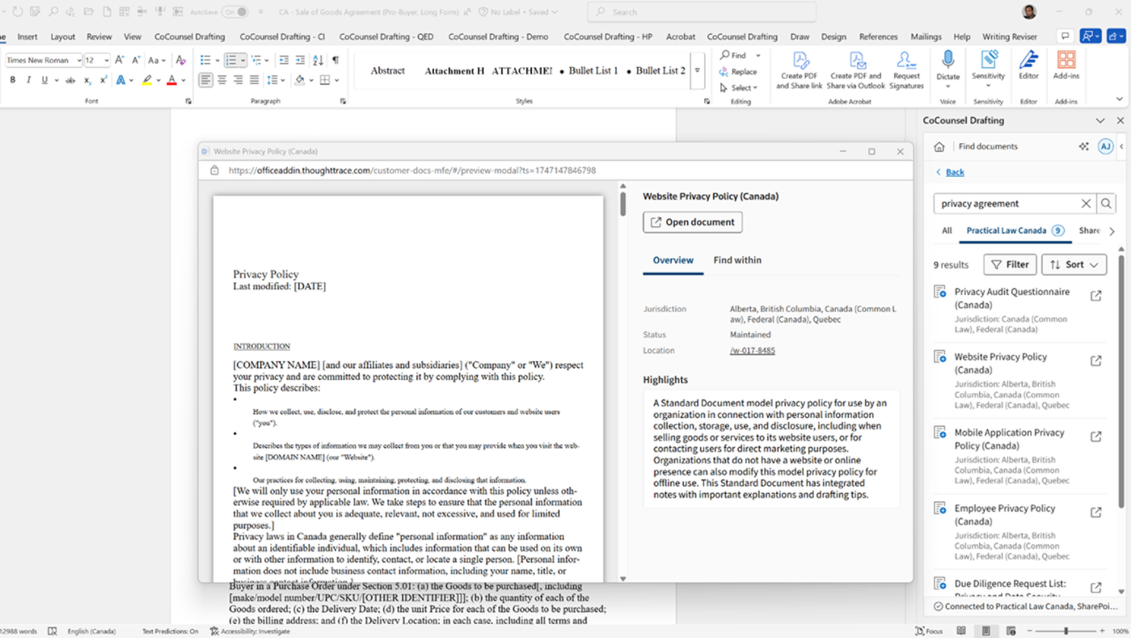Open the underline style dropdown arrow
The width and height of the screenshot is (1131, 638).
tap(57, 80)
